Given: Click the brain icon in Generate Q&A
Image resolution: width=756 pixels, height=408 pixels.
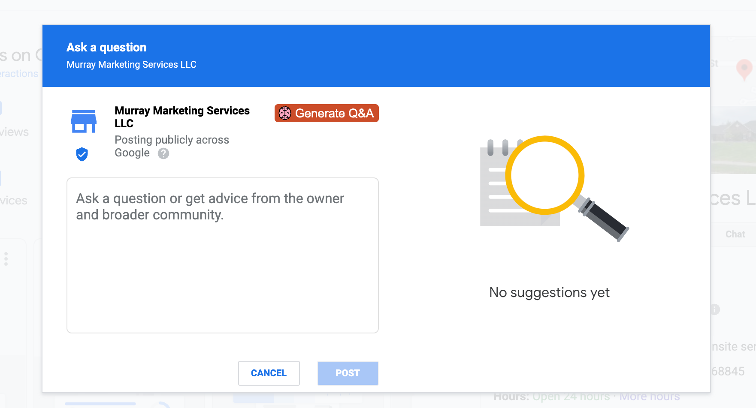Looking at the screenshot, I should pyautogui.click(x=285, y=113).
